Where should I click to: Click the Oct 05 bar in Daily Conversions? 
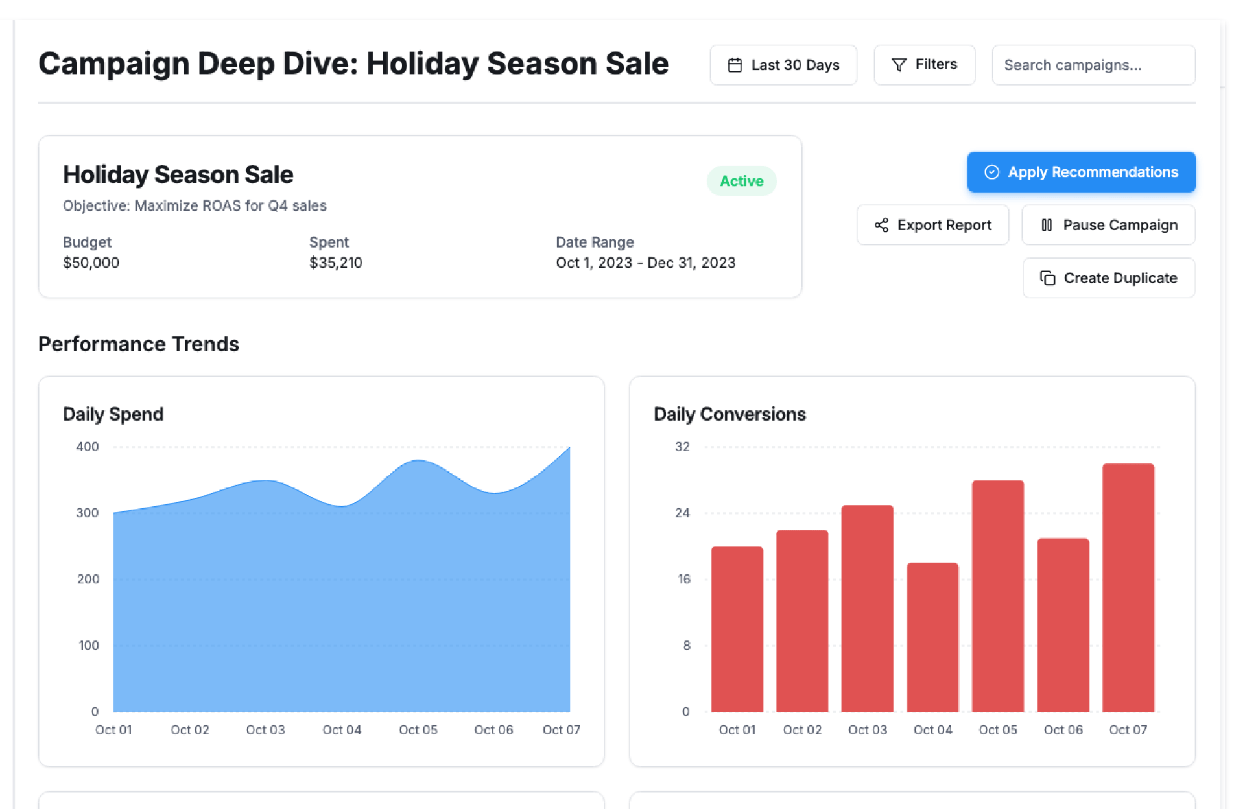point(997,595)
